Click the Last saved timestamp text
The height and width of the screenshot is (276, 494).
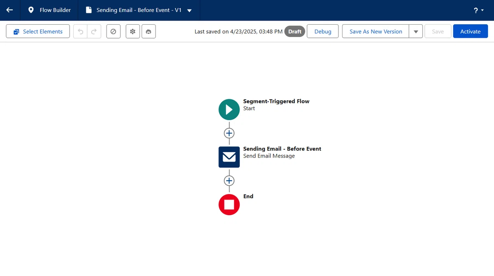coord(238,32)
